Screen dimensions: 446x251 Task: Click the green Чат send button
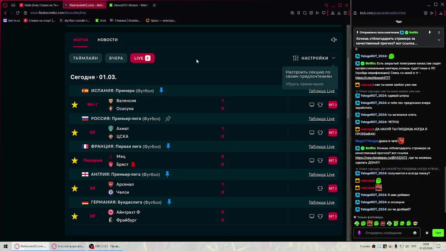coord(438,233)
